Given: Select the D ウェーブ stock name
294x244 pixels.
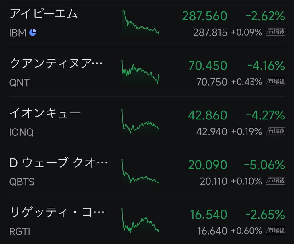Looking at the screenshot, I should coord(58,162).
